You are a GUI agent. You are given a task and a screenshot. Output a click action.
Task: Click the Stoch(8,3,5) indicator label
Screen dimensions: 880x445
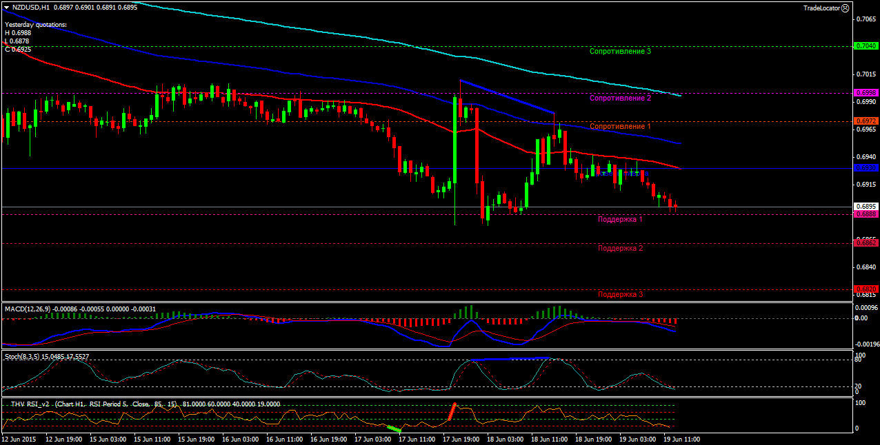[x=22, y=357]
